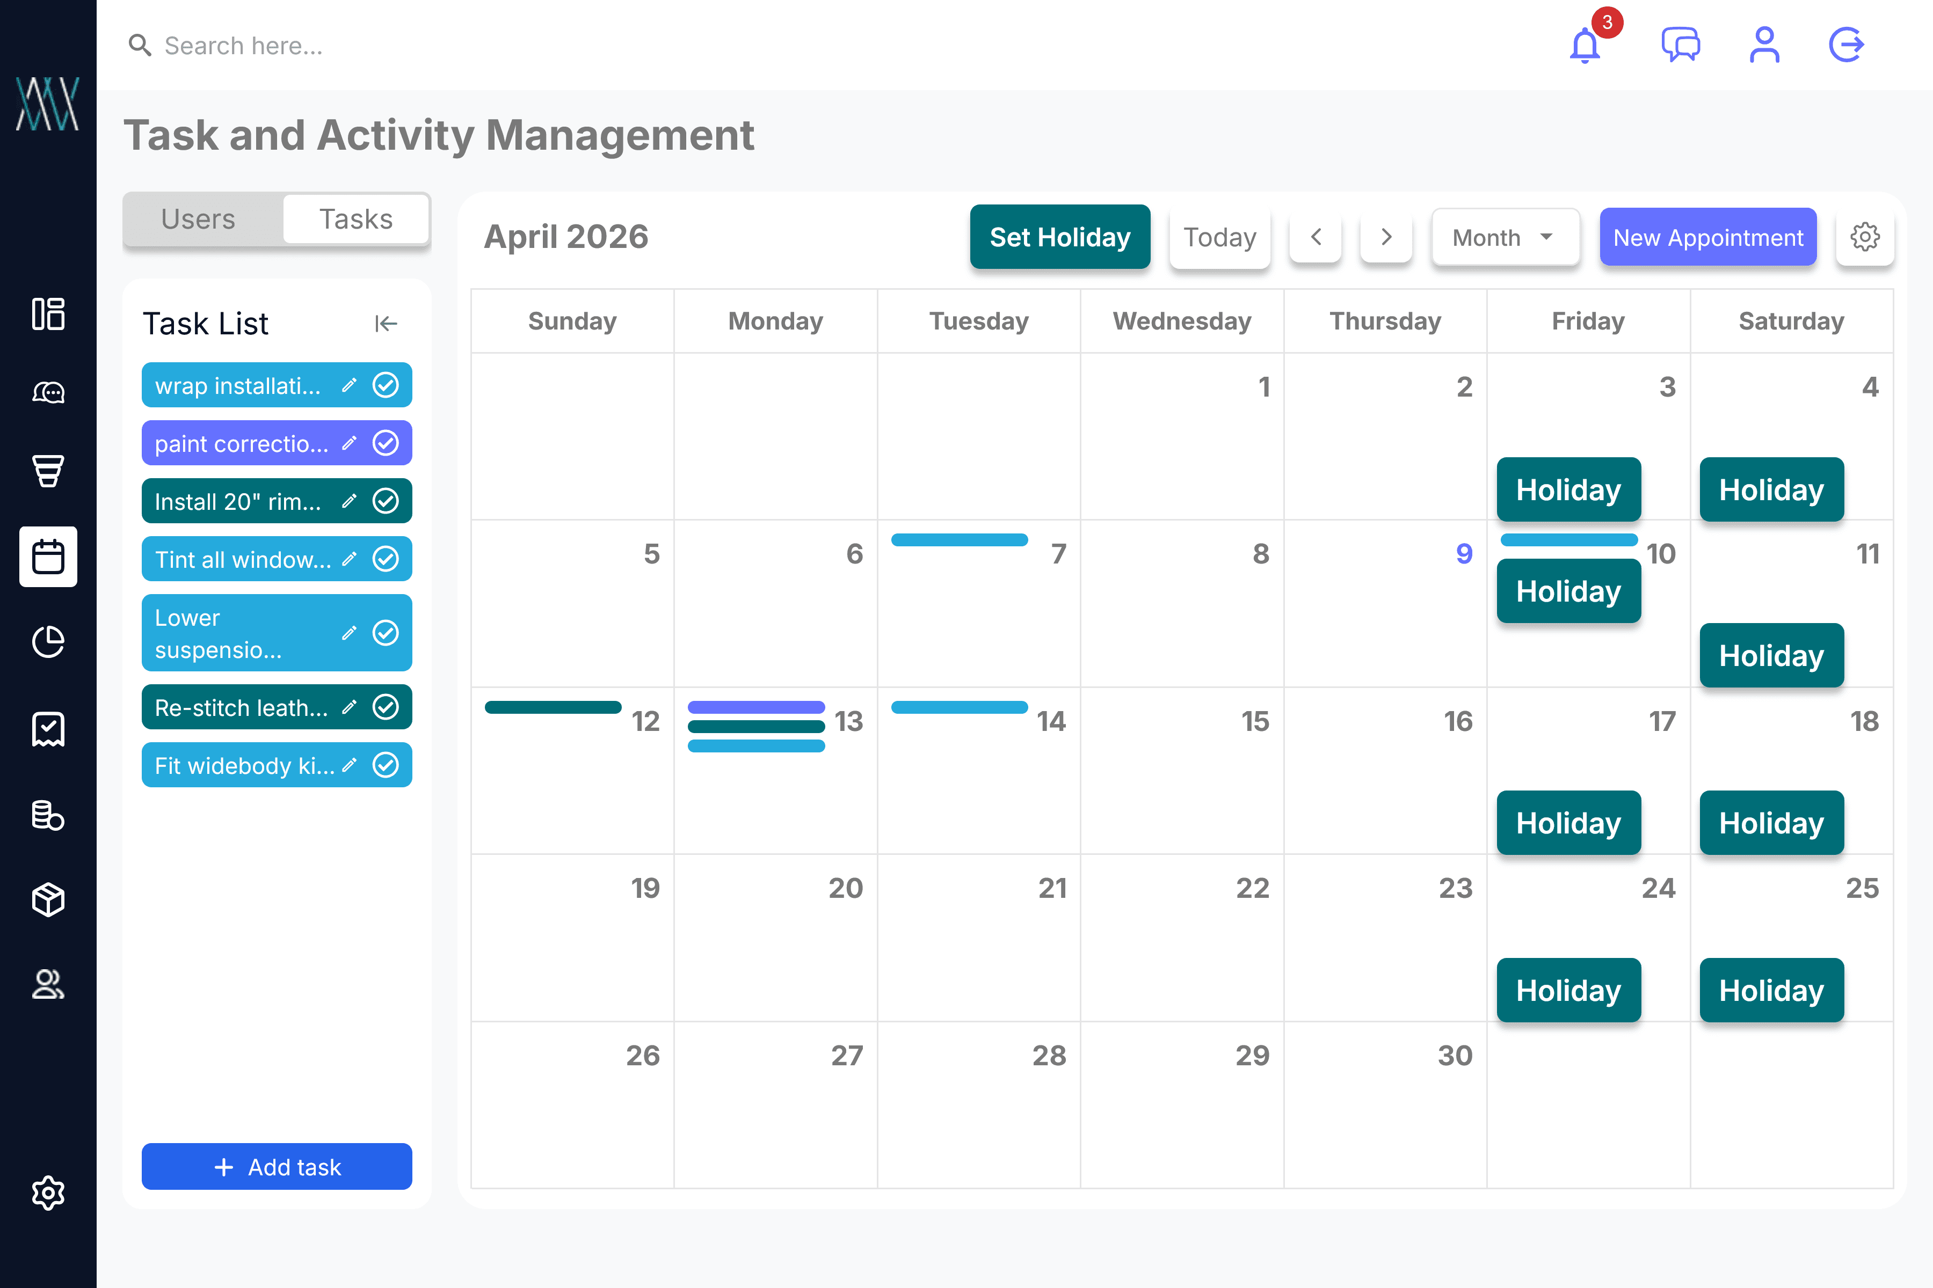Mark 'Tint all window...' task complete
Screen dimensions: 1933x1288
386,559
